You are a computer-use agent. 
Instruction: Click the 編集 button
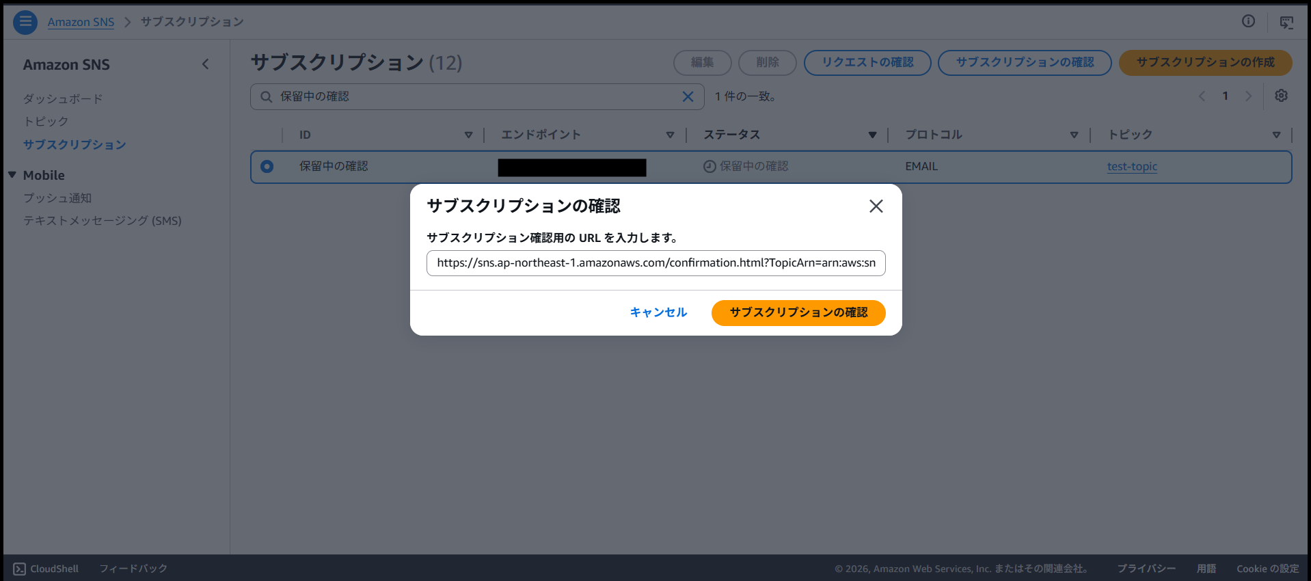pos(702,62)
